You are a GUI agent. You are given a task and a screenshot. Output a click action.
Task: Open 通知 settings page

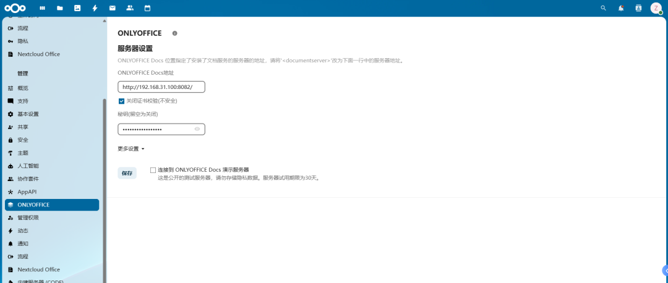click(x=52, y=244)
